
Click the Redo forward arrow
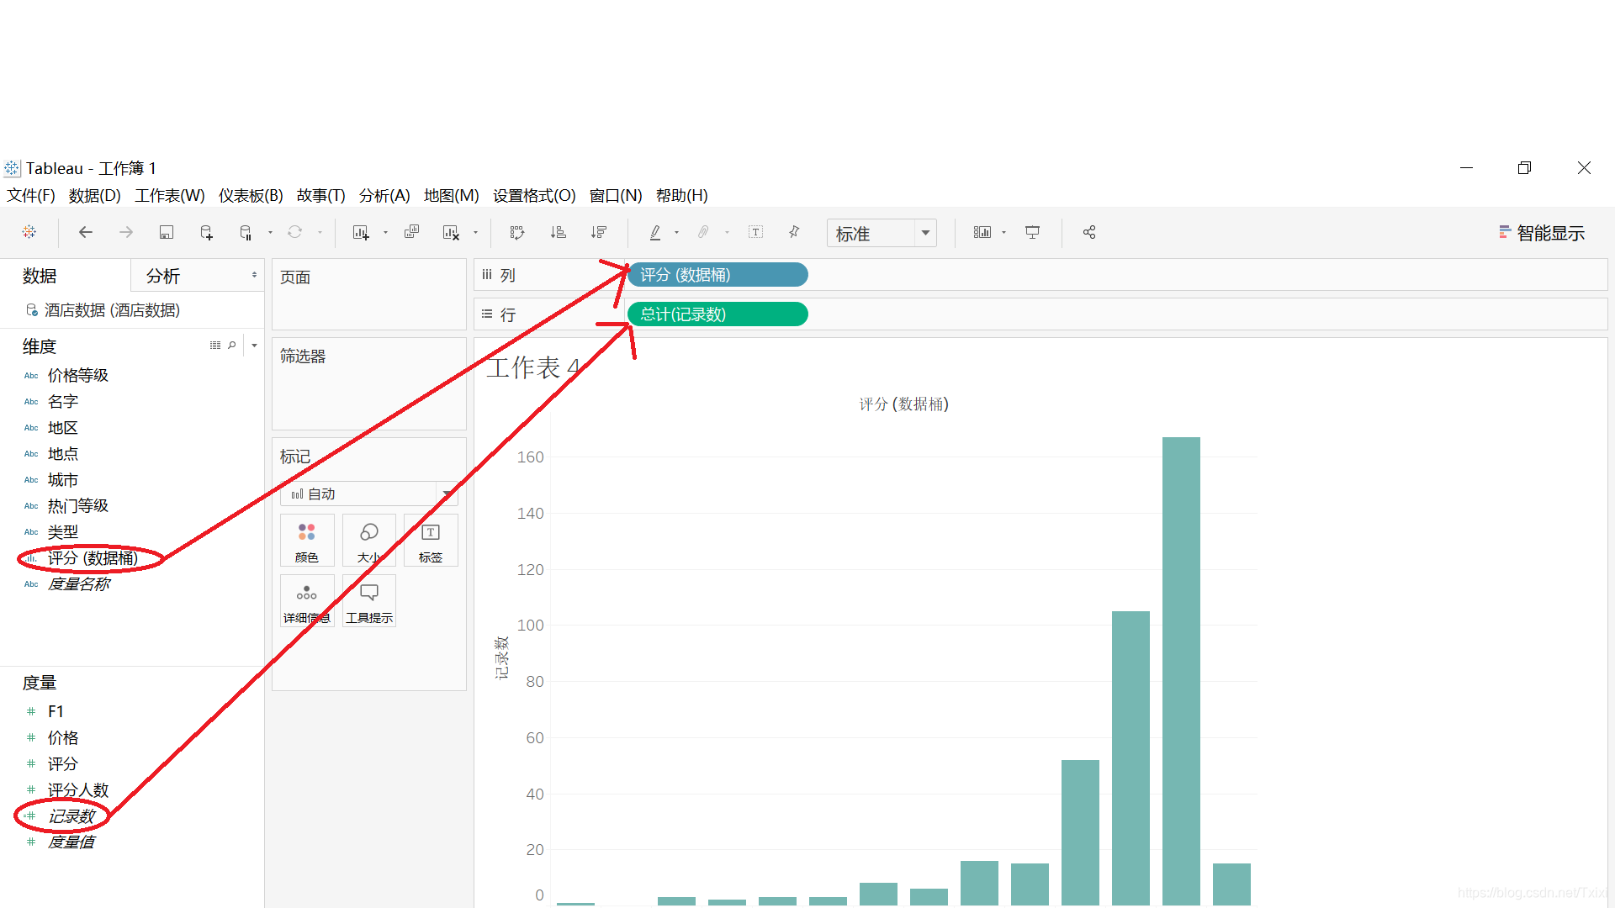[x=126, y=232]
